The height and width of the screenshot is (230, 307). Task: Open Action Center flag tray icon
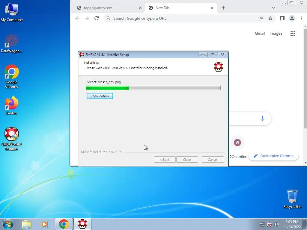click(x=270, y=224)
